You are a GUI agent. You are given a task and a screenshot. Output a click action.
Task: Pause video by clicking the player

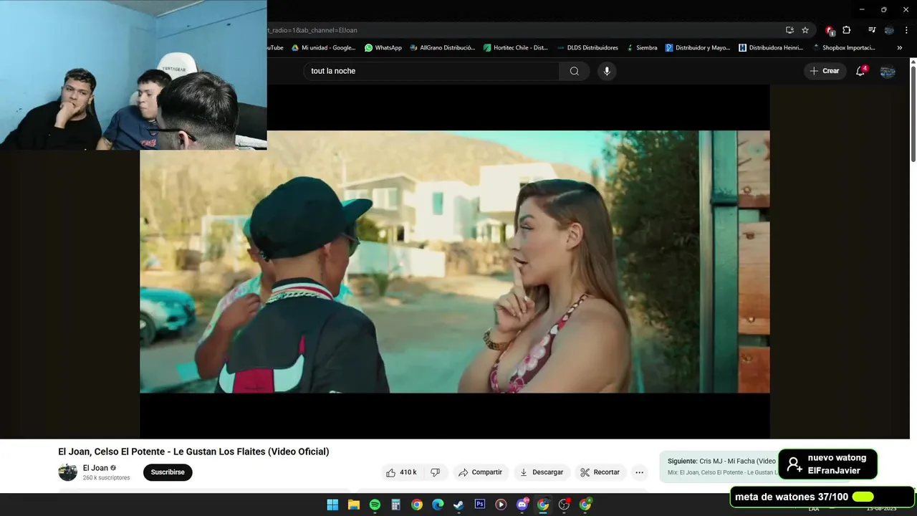[455, 262]
